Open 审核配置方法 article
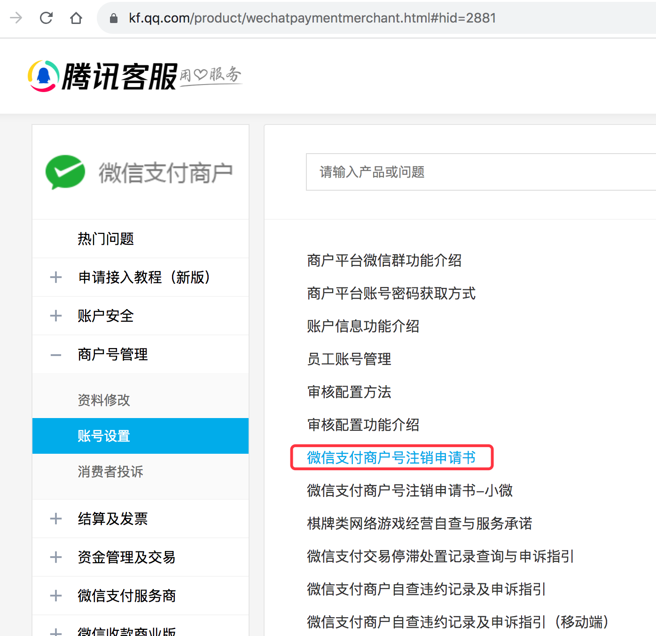The height and width of the screenshot is (636, 656). (x=349, y=392)
